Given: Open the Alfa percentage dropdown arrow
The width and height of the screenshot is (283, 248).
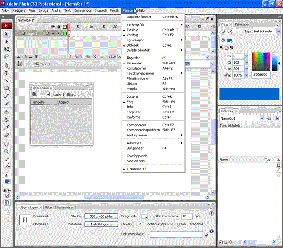Looking at the screenshot, I should (x=245, y=75).
